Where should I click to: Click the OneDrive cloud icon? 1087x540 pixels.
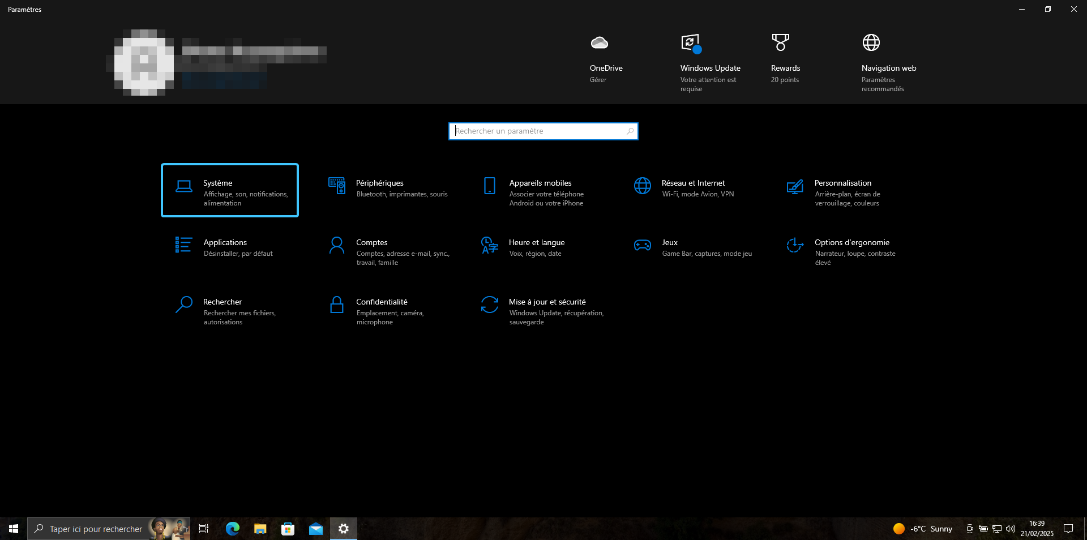coord(599,42)
